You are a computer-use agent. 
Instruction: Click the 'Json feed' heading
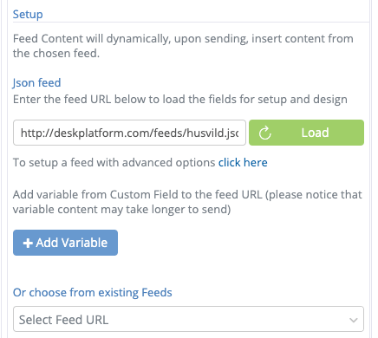(x=36, y=83)
